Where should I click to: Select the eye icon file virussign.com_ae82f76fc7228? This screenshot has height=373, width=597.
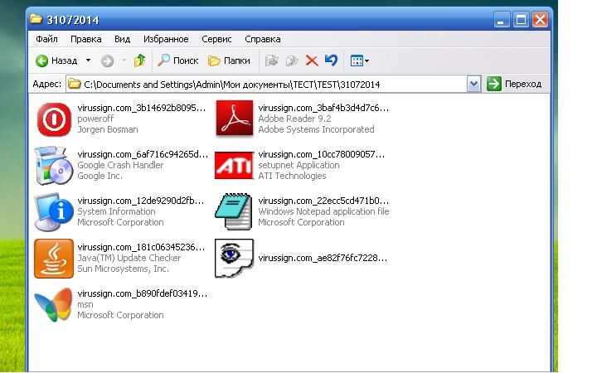[233, 258]
